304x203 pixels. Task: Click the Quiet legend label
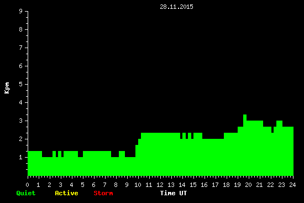point(26,193)
